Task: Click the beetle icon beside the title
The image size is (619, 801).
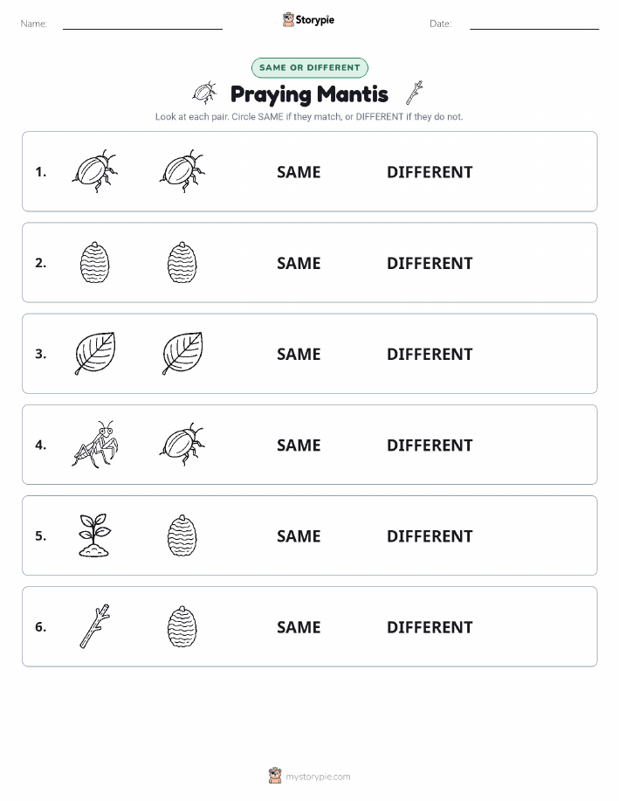Action: coord(204,93)
